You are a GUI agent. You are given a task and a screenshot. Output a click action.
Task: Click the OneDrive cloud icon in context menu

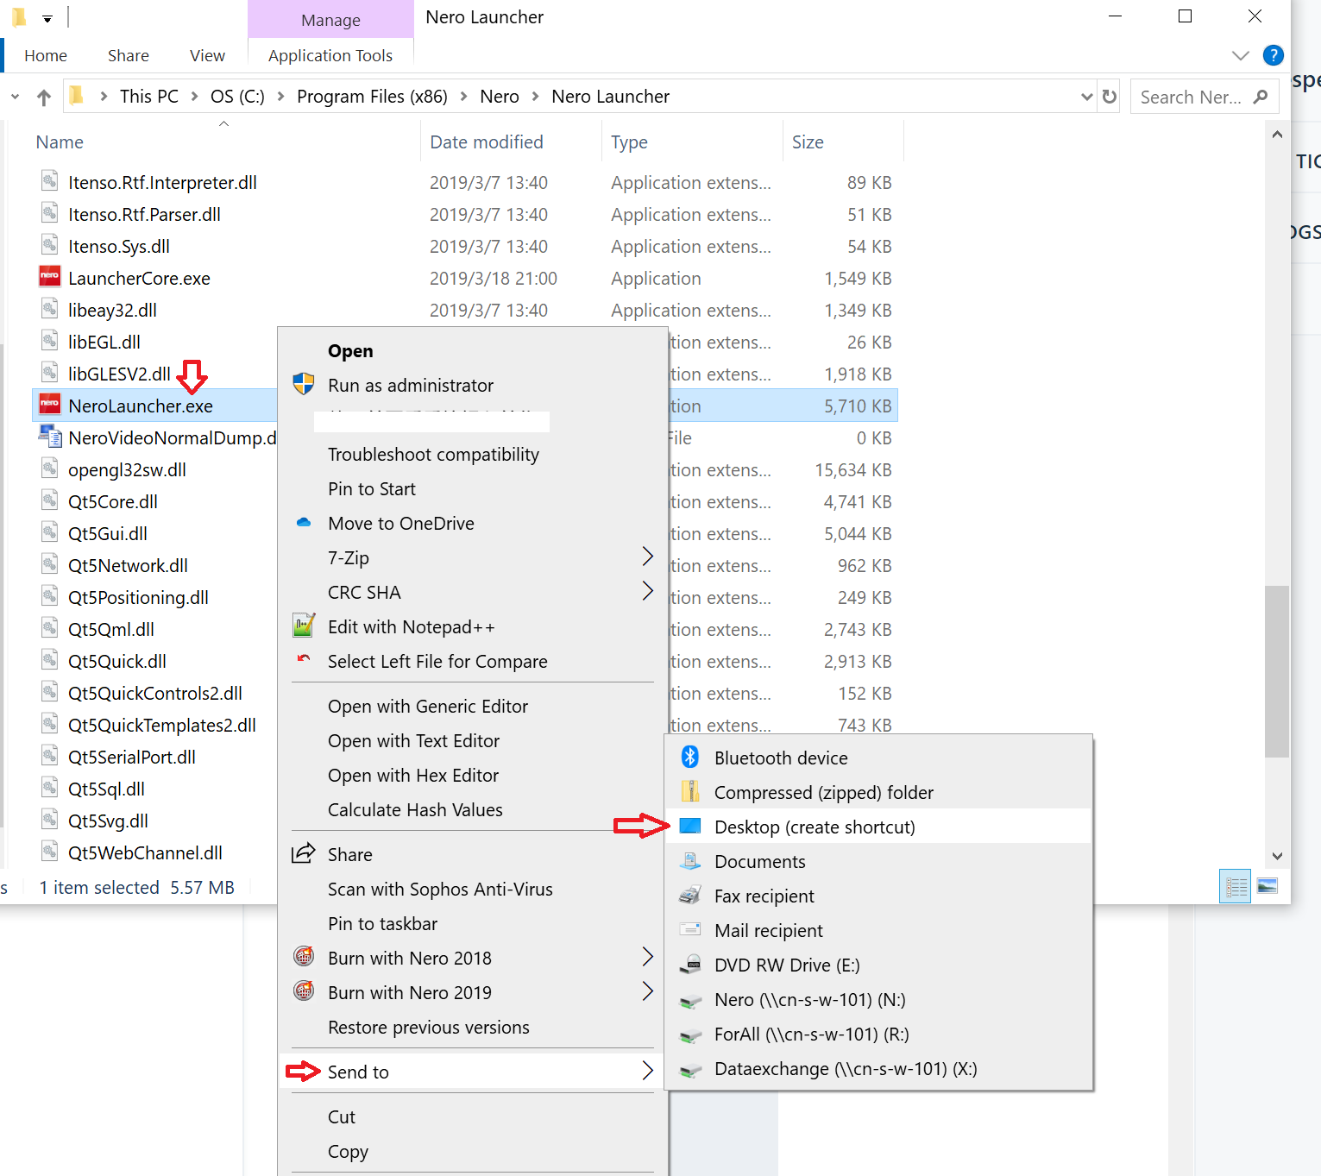(304, 522)
